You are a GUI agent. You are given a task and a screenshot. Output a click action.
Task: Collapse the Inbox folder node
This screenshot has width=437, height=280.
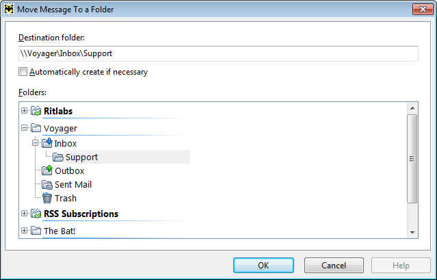pyautogui.click(x=35, y=143)
